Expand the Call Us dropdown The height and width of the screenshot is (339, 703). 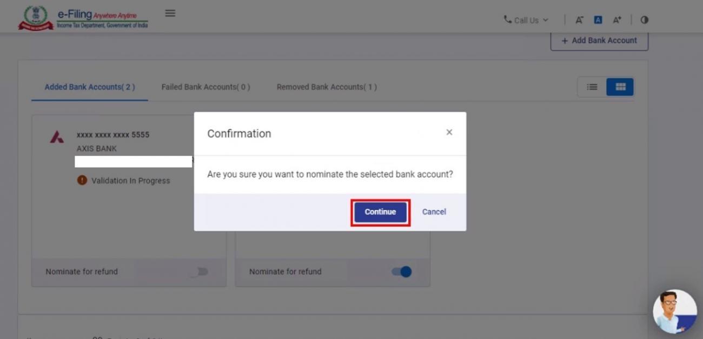(x=526, y=20)
